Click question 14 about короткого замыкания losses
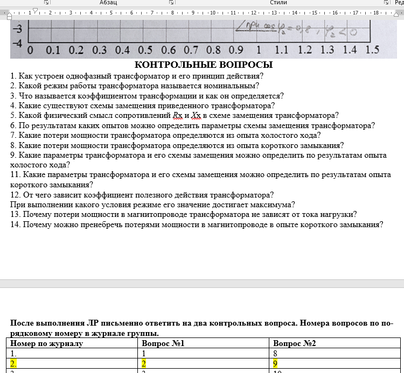The image size is (404, 373). click(197, 224)
